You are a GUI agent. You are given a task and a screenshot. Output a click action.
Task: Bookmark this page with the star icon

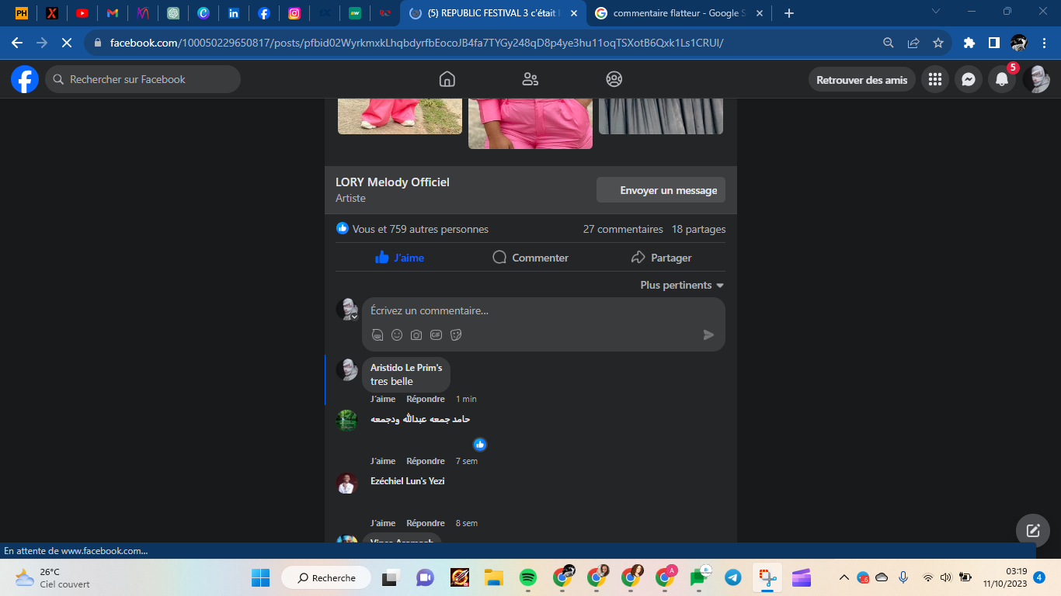(x=938, y=43)
